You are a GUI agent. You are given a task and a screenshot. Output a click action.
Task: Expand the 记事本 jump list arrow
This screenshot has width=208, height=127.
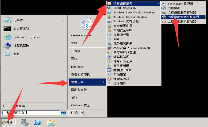click(x=63, y=20)
